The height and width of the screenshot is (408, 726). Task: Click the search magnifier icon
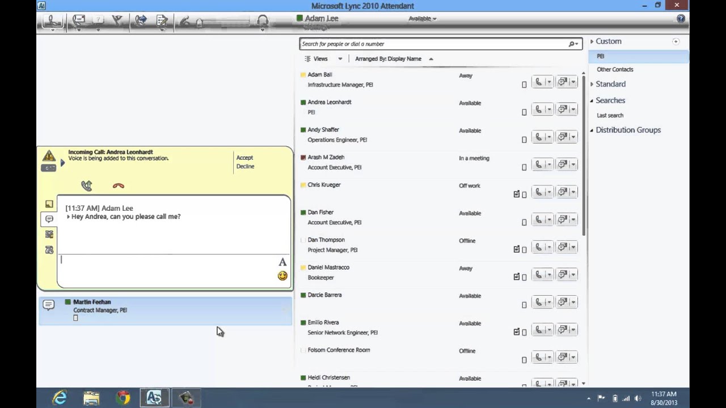(x=572, y=44)
